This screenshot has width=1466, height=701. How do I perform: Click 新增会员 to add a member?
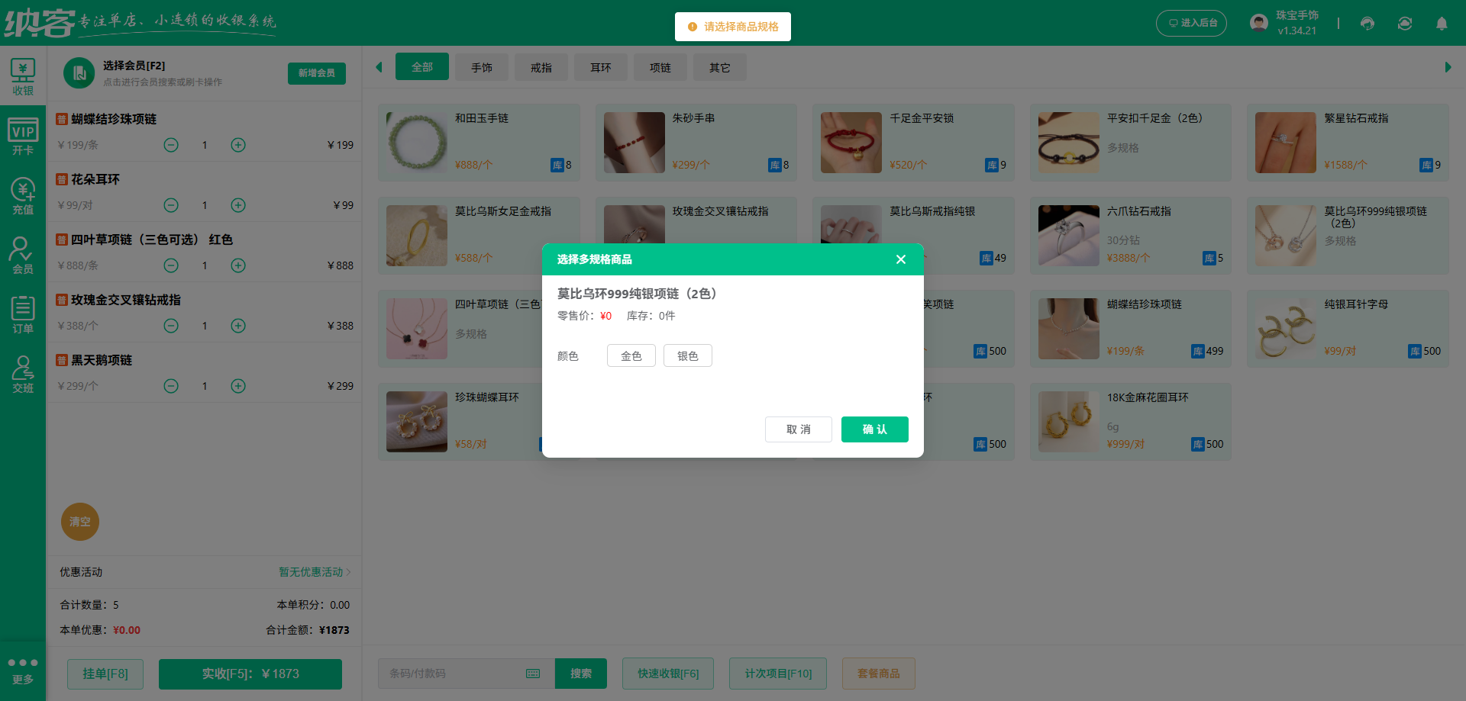[x=316, y=73]
